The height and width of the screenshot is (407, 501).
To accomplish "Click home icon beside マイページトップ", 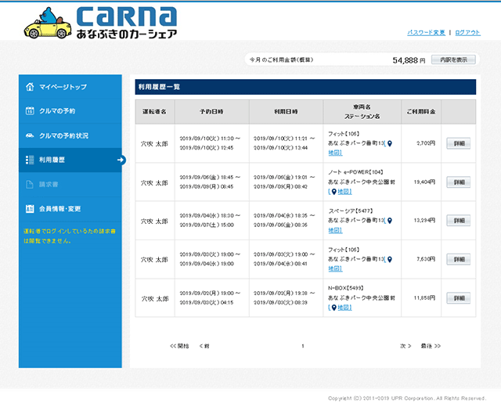I will 29,87.
